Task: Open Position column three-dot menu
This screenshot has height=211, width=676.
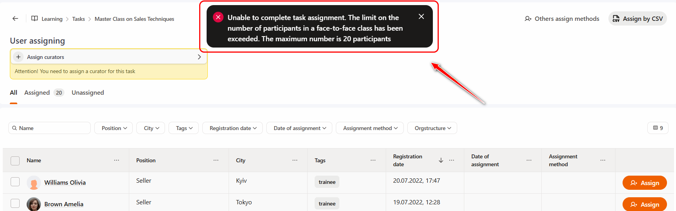Action: click(216, 160)
